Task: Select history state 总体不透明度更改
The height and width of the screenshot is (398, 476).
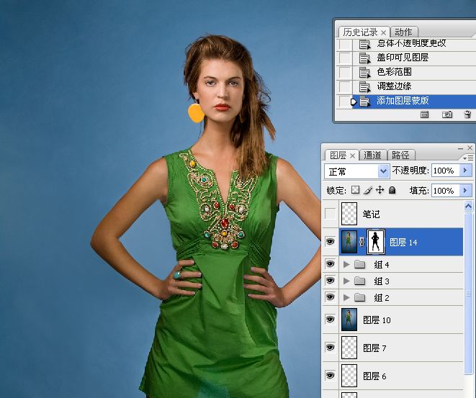Action: [414, 44]
